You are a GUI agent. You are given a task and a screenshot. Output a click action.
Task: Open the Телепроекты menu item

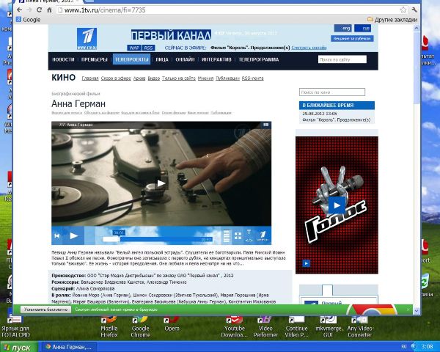[x=131, y=59]
